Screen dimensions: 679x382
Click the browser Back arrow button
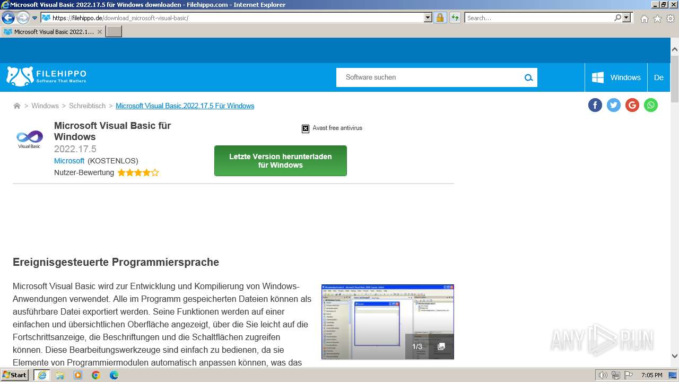(x=8, y=18)
